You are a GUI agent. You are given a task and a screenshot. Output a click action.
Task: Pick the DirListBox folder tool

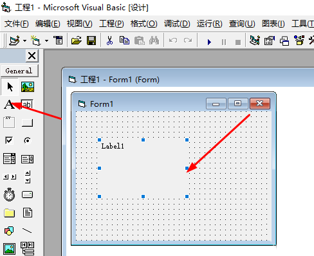tap(9, 213)
